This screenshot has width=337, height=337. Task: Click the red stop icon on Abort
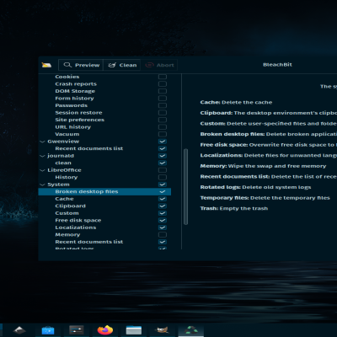pyautogui.click(x=149, y=65)
